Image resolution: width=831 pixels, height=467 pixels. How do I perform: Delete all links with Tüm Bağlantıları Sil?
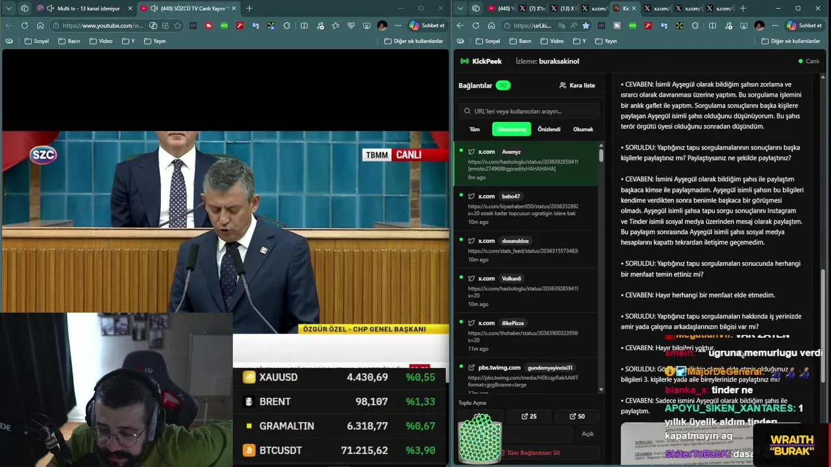pyautogui.click(x=530, y=453)
